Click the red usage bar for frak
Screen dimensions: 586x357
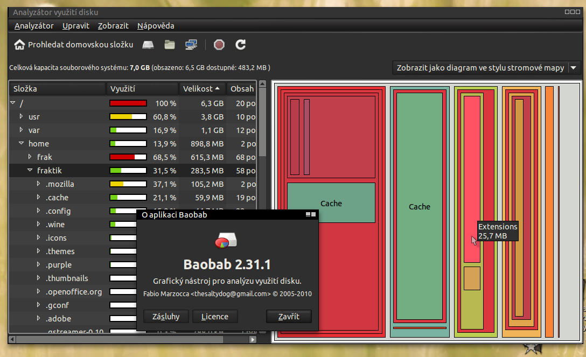pos(128,157)
